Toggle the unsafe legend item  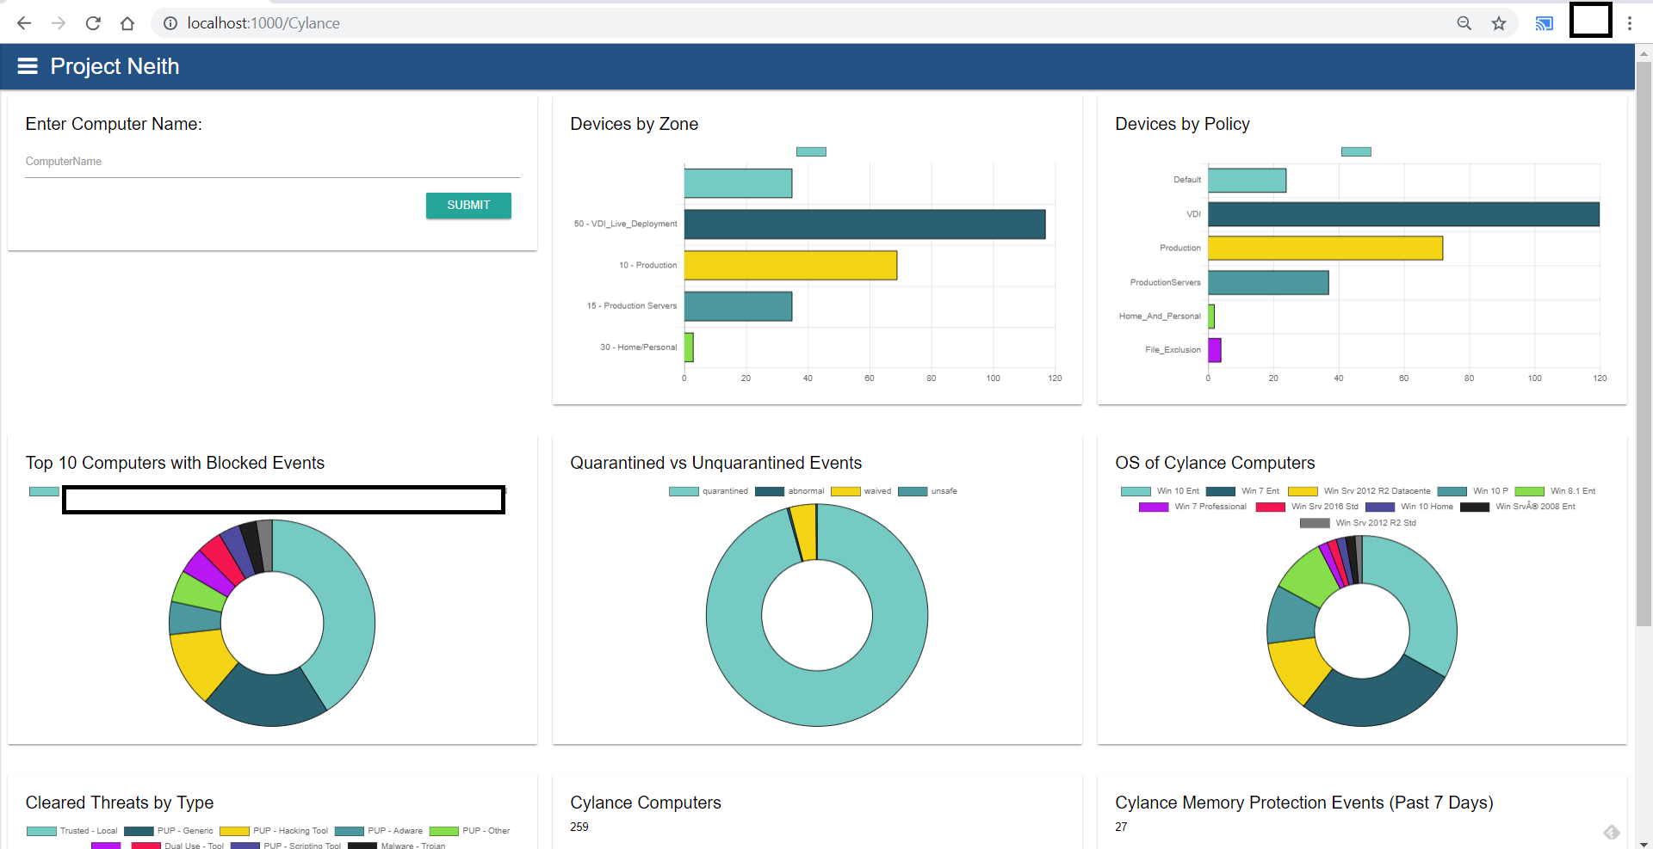pos(927,491)
